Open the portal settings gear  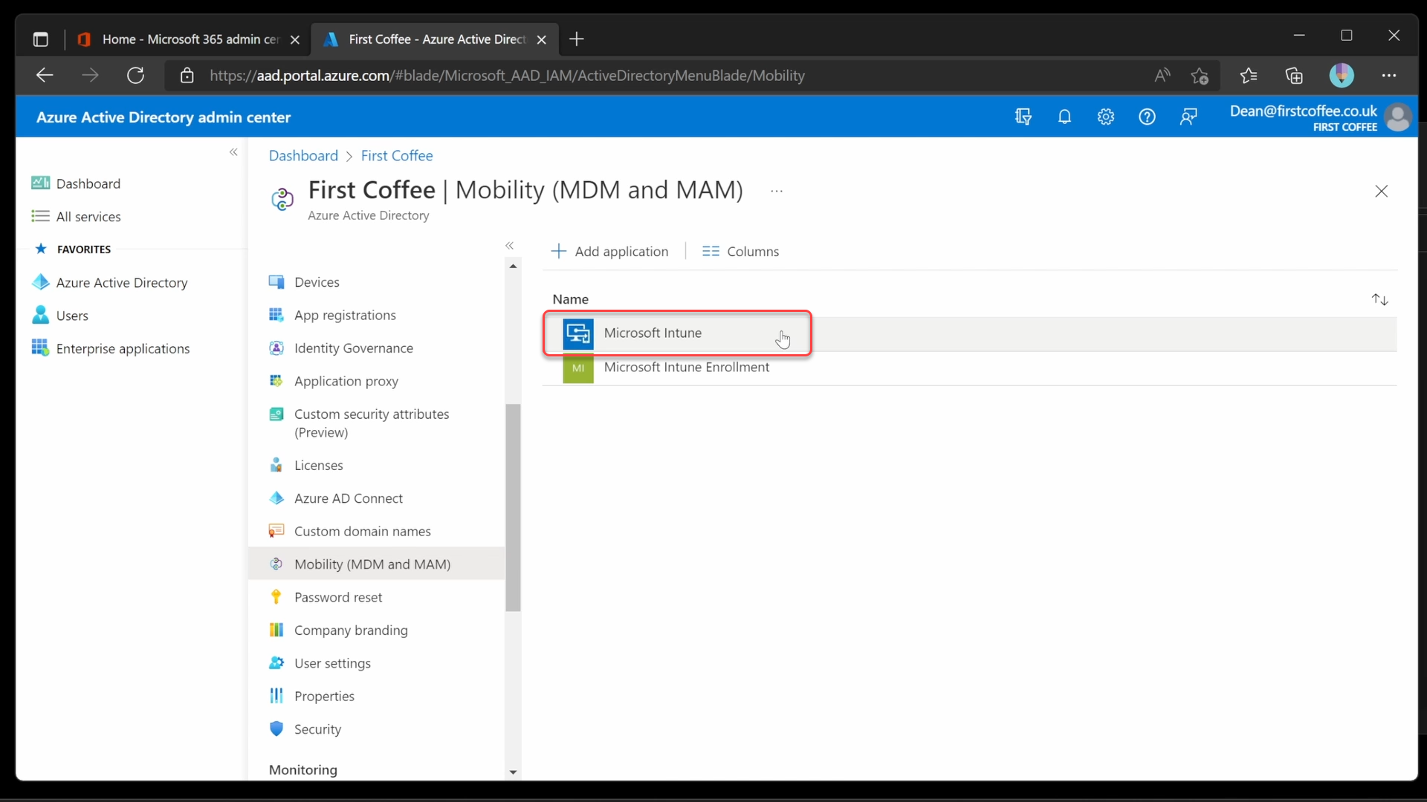tap(1105, 117)
